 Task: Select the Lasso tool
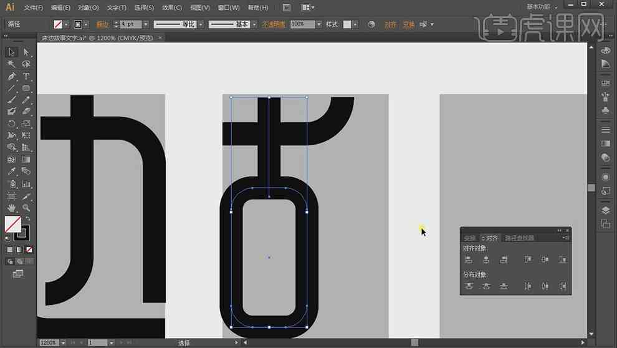[26, 64]
